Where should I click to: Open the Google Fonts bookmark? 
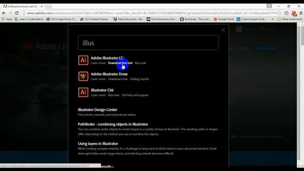224,19
